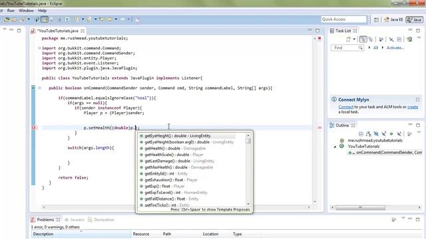Viewport: 426px width, 239px height.
Task: Select the Task List tab
Action: click(x=343, y=31)
